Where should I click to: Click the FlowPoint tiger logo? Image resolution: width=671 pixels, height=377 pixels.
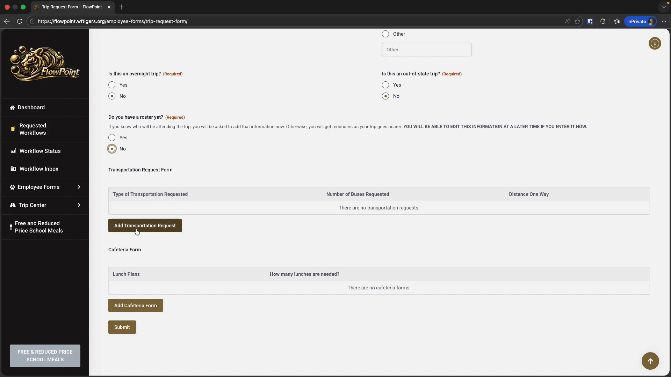click(45, 63)
